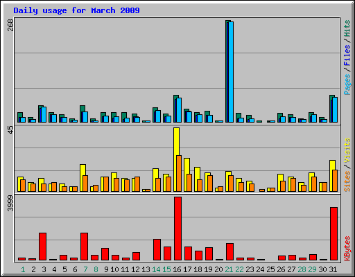Select the red KBytes bar for day 31

[334, 234]
